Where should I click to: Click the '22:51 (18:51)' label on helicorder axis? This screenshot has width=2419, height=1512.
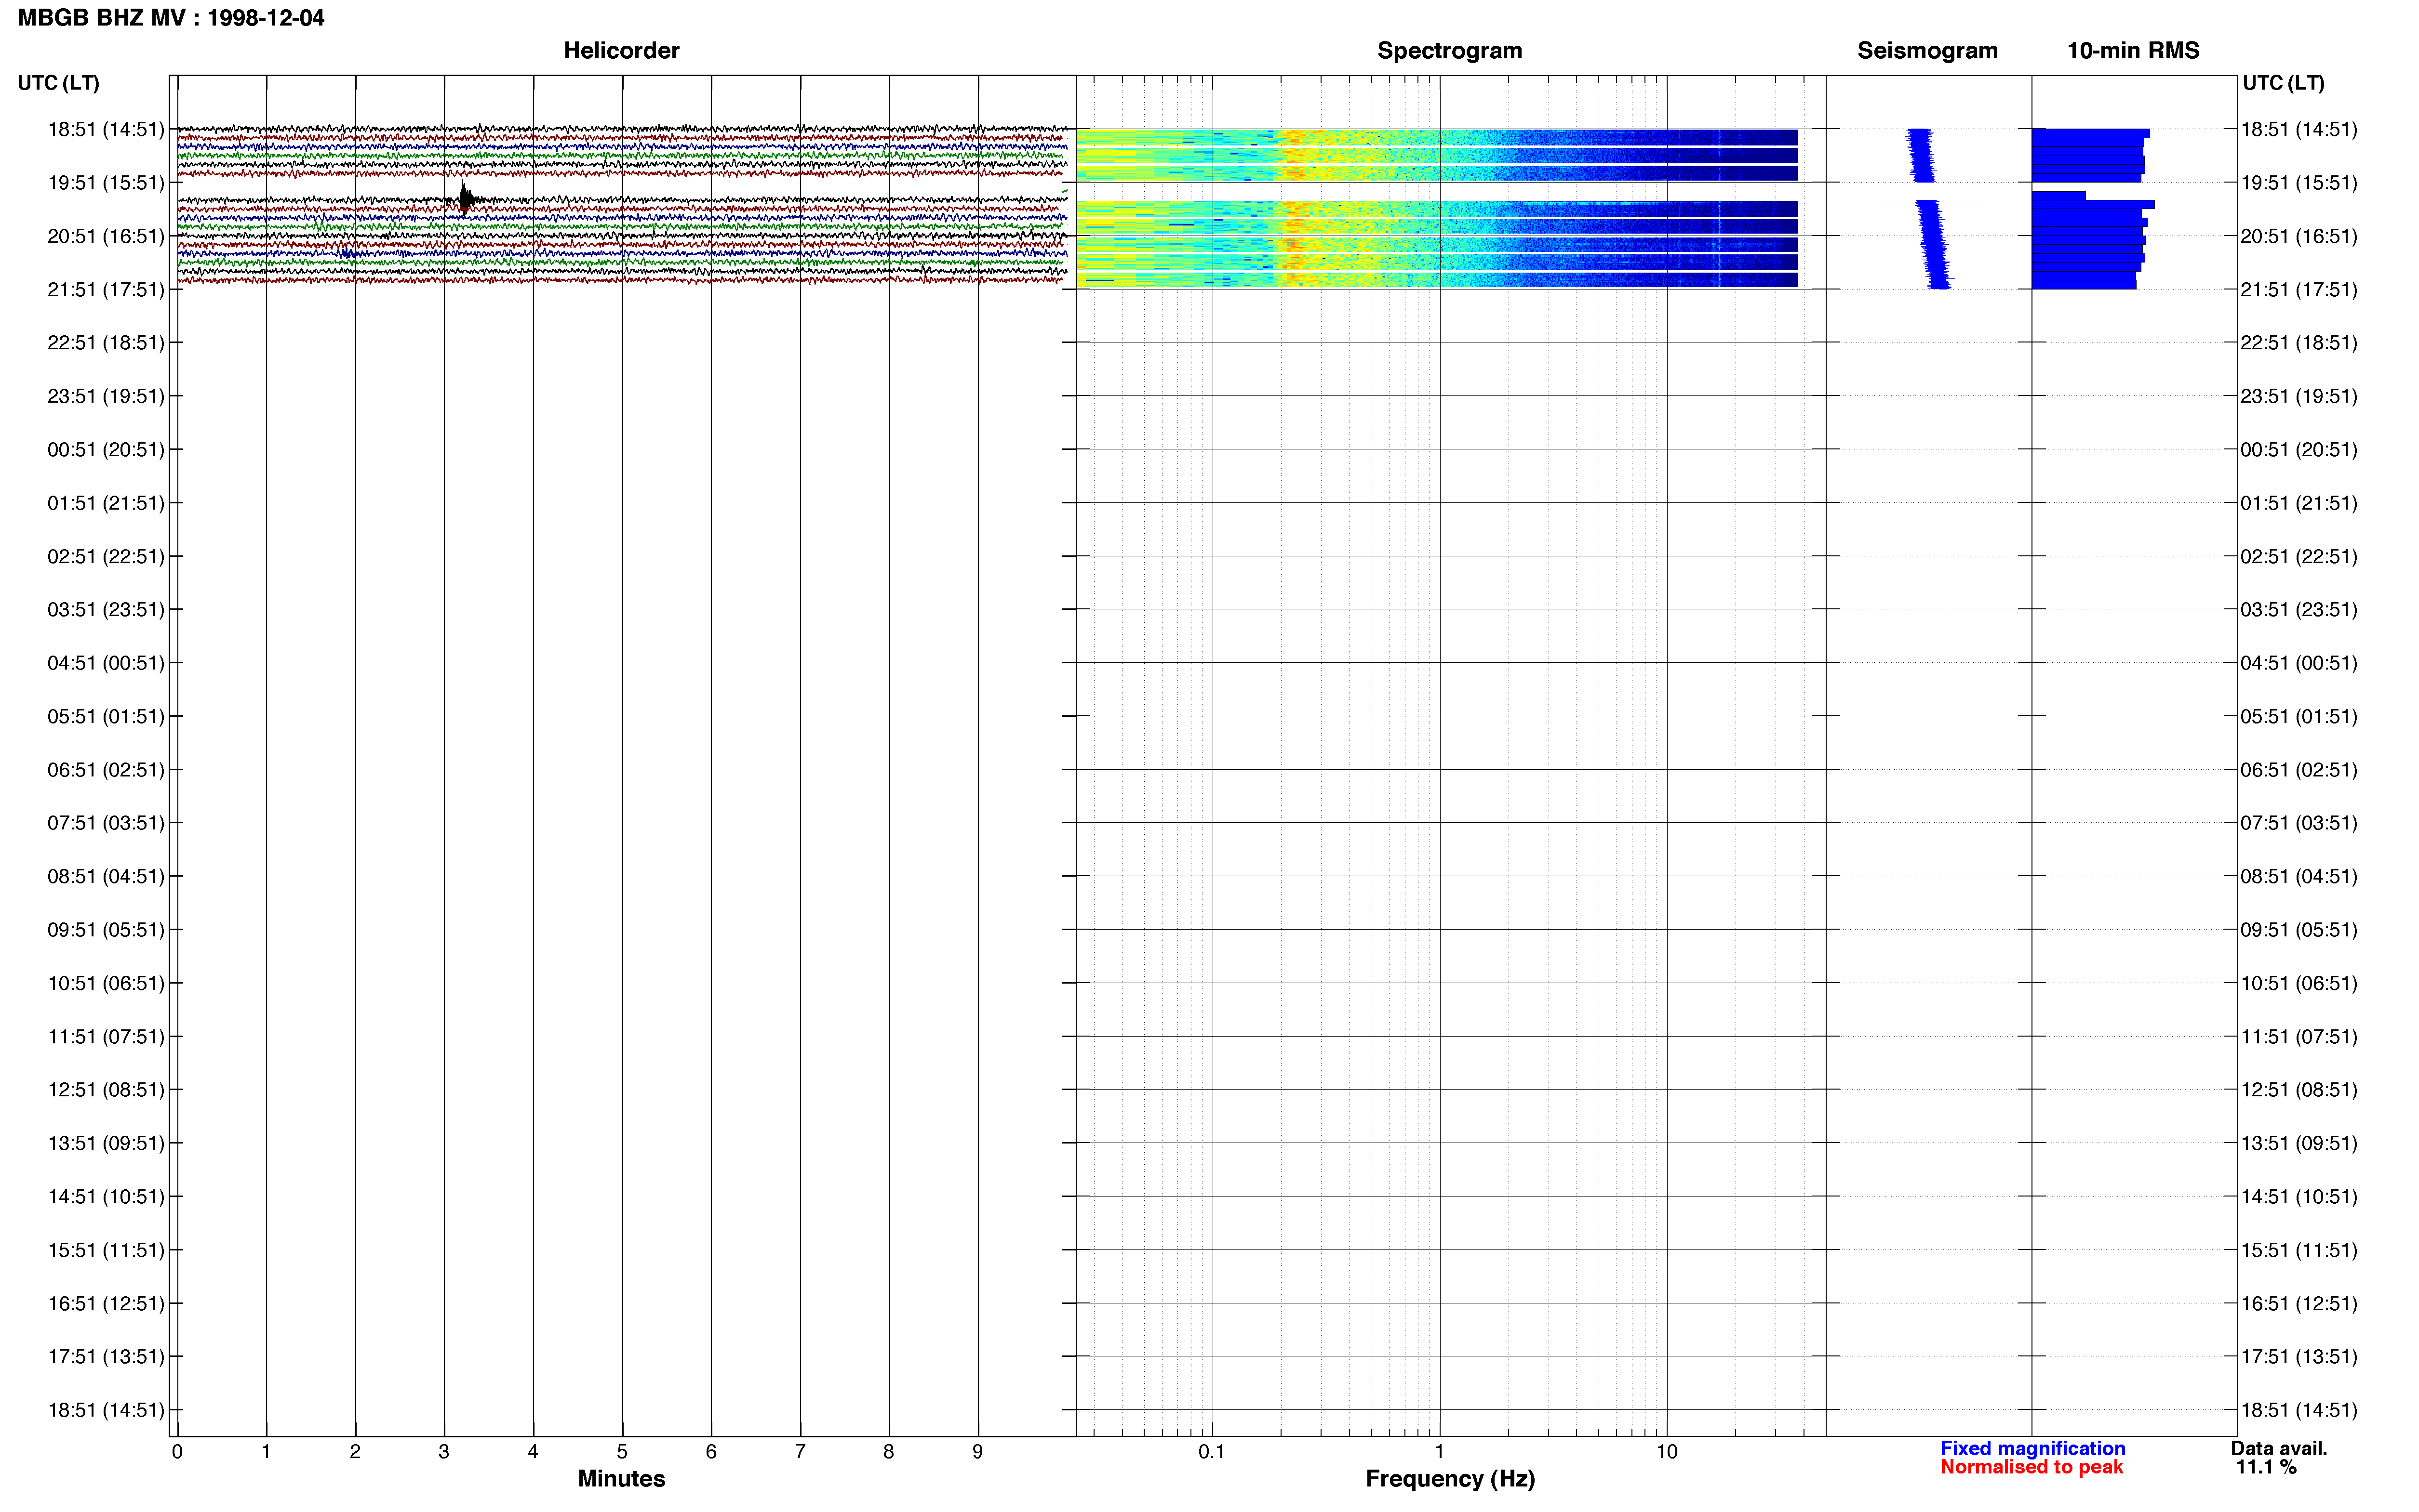point(105,343)
